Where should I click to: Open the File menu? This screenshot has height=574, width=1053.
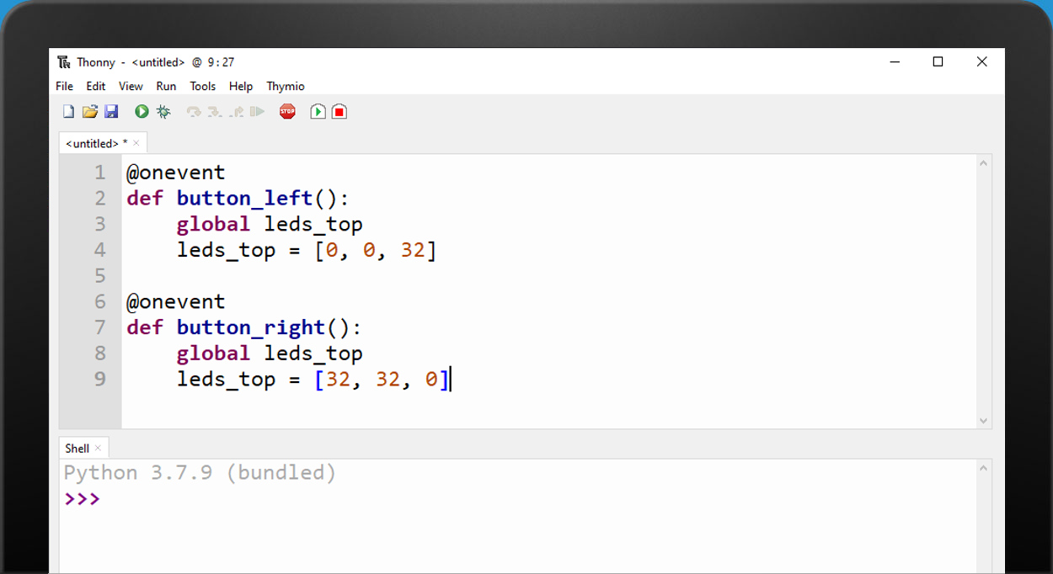pos(64,86)
